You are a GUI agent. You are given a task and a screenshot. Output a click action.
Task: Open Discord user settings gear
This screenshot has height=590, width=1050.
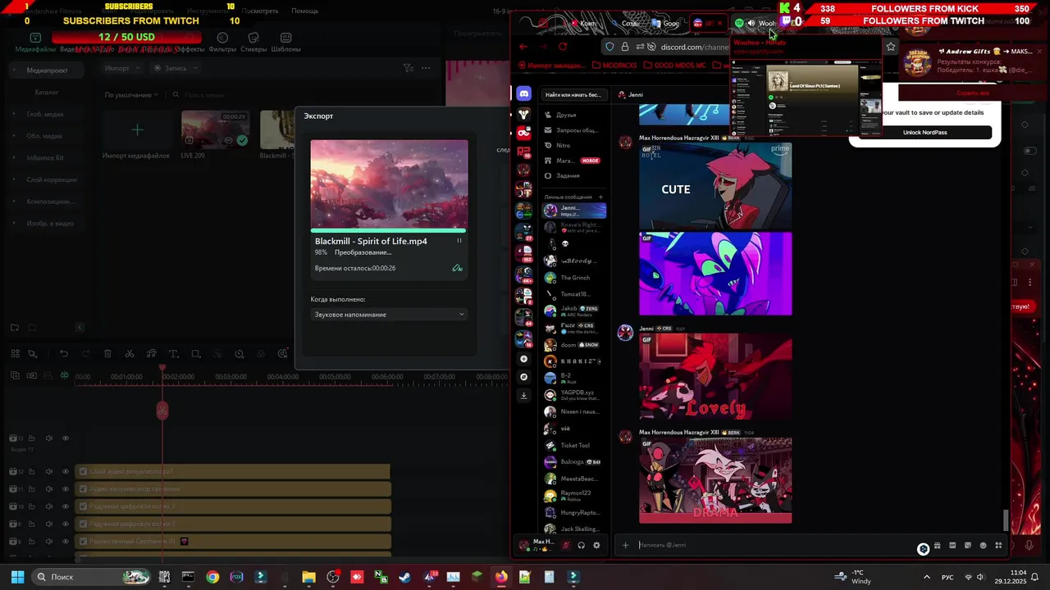pyautogui.click(x=596, y=545)
